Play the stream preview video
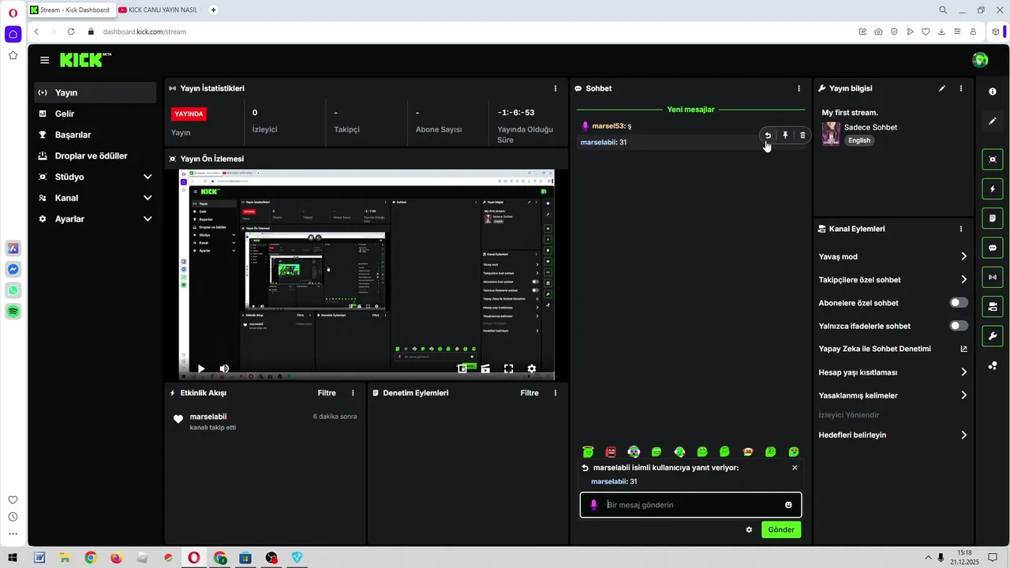1010x568 pixels. point(201,368)
